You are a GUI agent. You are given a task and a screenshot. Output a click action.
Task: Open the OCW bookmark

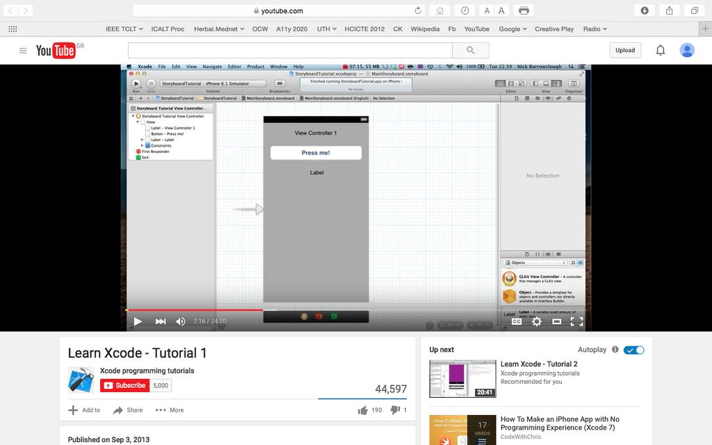260,29
